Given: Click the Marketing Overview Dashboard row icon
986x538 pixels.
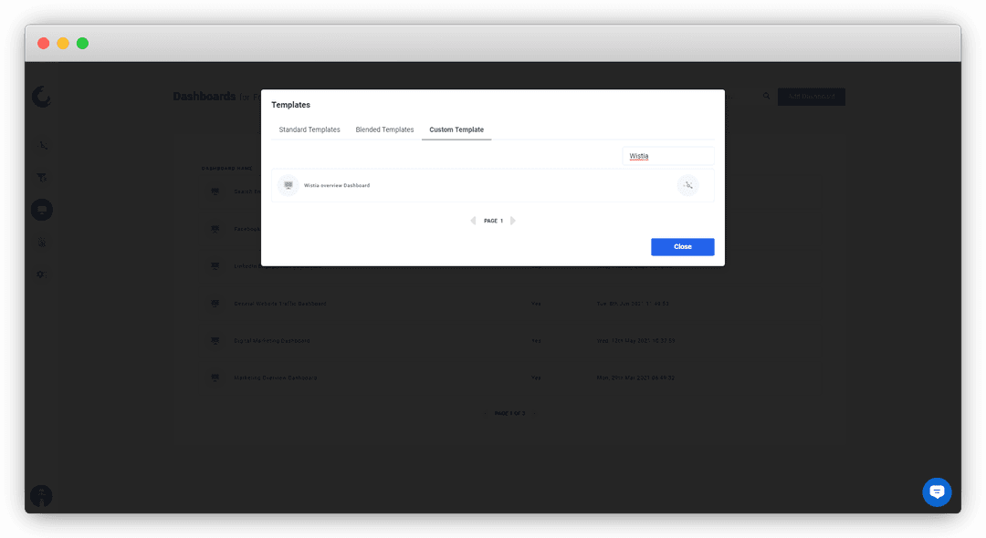Looking at the screenshot, I should [x=215, y=378].
